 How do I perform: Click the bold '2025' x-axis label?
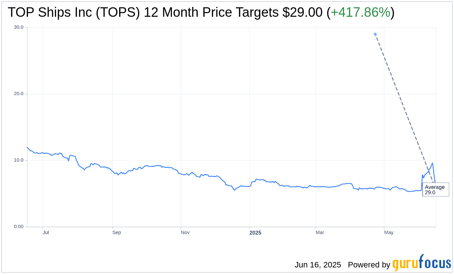coord(255,232)
